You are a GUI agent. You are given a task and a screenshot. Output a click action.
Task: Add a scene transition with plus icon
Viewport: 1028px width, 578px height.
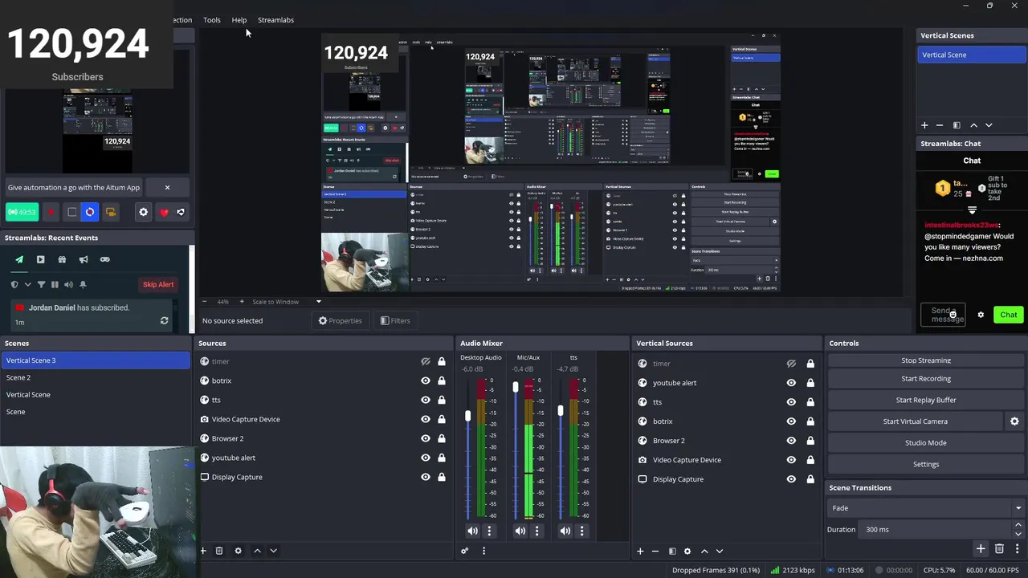point(981,549)
